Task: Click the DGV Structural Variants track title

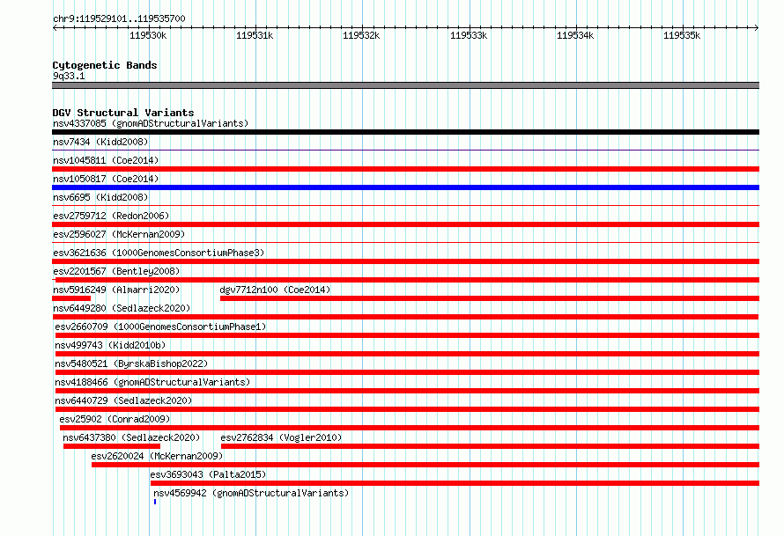Action: pyautogui.click(x=123, y=113)
